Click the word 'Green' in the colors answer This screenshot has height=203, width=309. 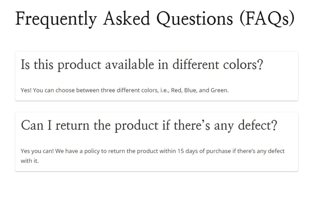coord(219,90)
